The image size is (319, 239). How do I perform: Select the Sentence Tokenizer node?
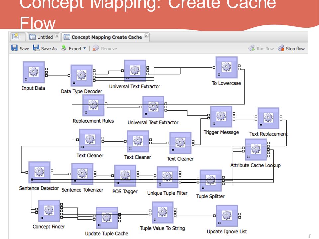tap(82, 174)
